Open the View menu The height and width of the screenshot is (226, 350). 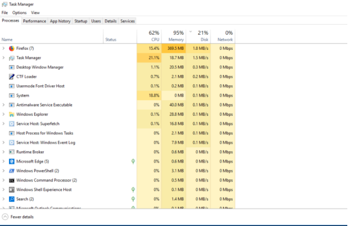[35, 13]
